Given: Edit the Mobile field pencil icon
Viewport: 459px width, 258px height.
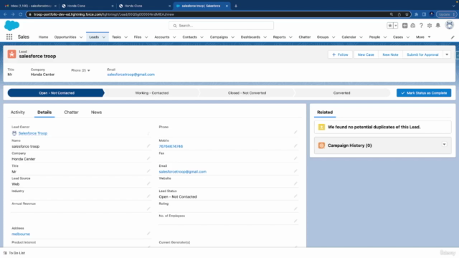Looking at the screenshot, I should [x=295, y=145].
